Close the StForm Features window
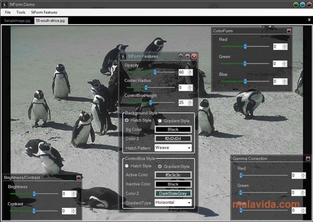Image resolution: width=313 pixels, height=222 pixels. [x=194, y=57]
